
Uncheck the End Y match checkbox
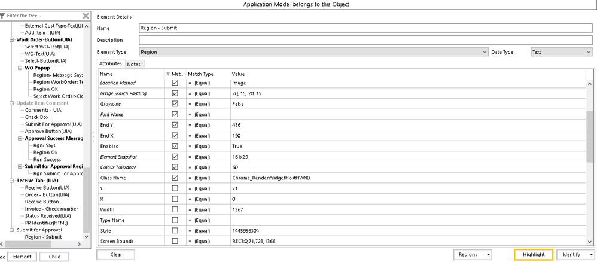tap(175, 125)
